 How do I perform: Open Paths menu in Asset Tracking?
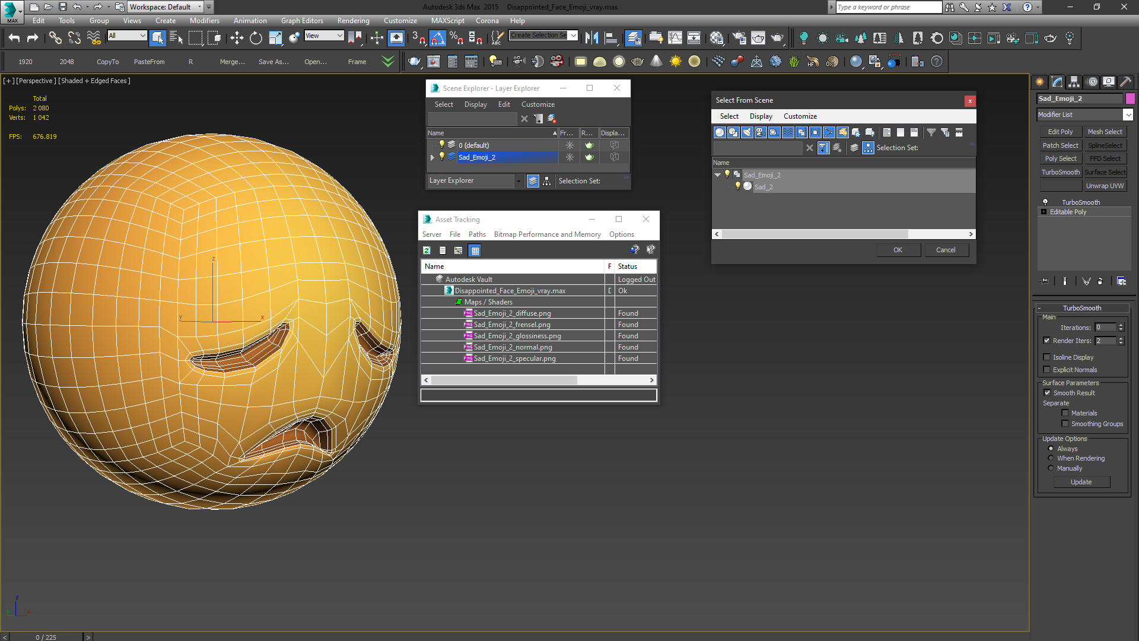click(477, 234)
